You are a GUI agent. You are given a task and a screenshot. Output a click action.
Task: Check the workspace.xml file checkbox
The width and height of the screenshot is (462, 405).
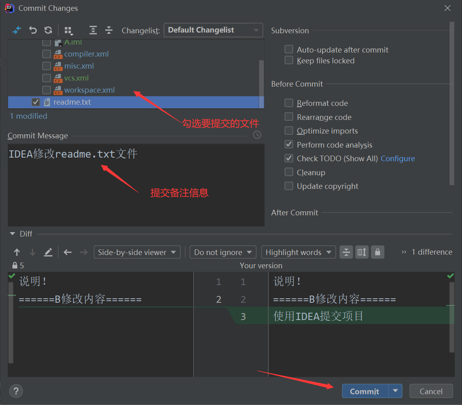point(47,90)
